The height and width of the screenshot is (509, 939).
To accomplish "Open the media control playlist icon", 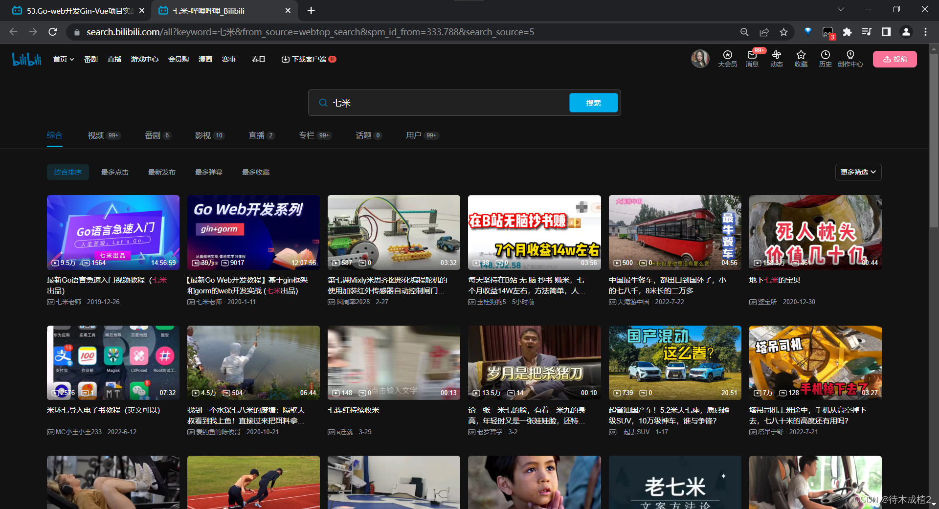I will point(867,32).
